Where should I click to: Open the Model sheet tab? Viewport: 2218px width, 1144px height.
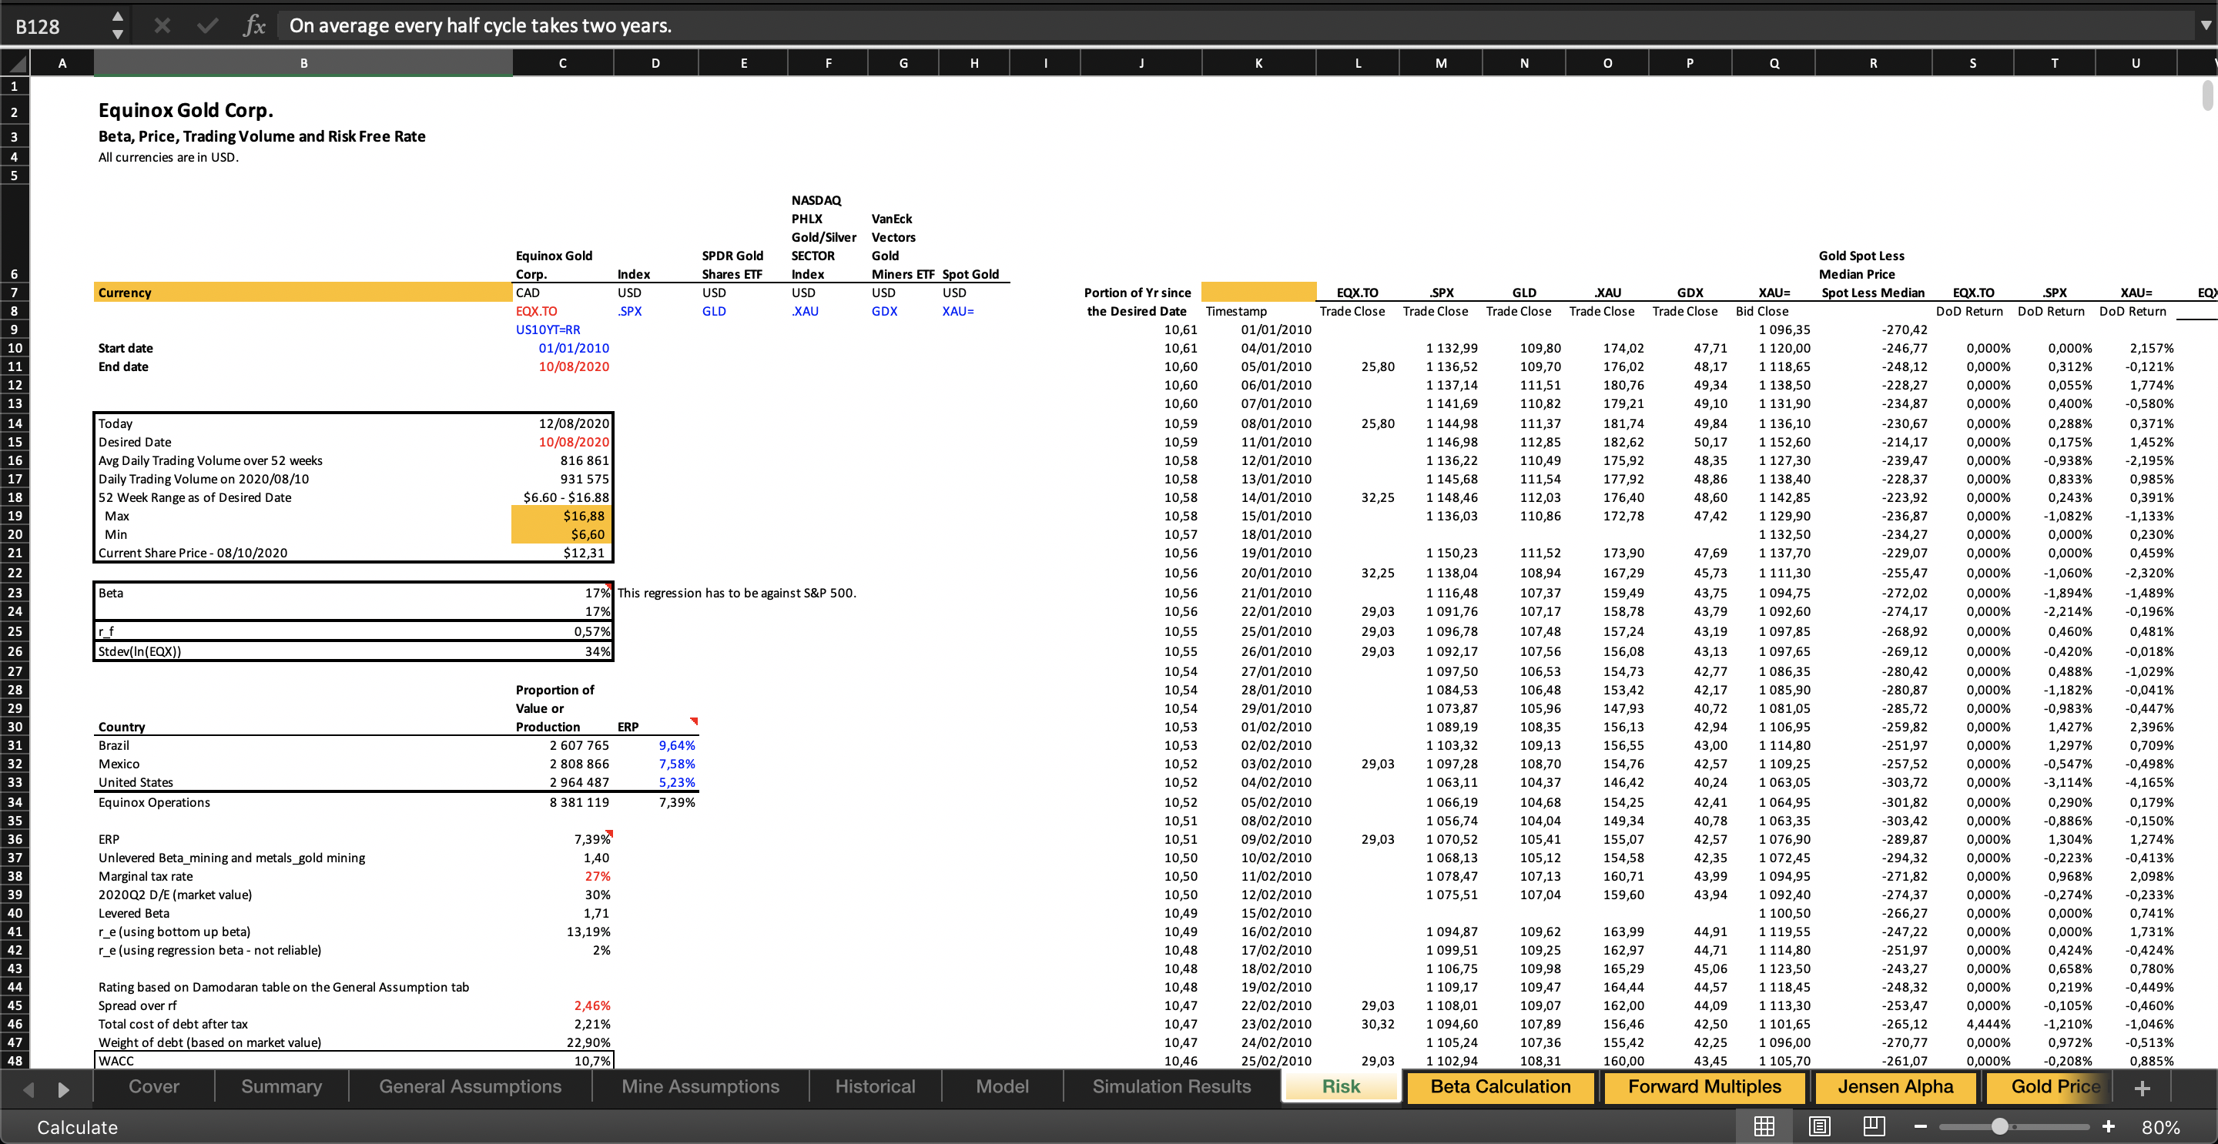[x=1002, y=1086]
